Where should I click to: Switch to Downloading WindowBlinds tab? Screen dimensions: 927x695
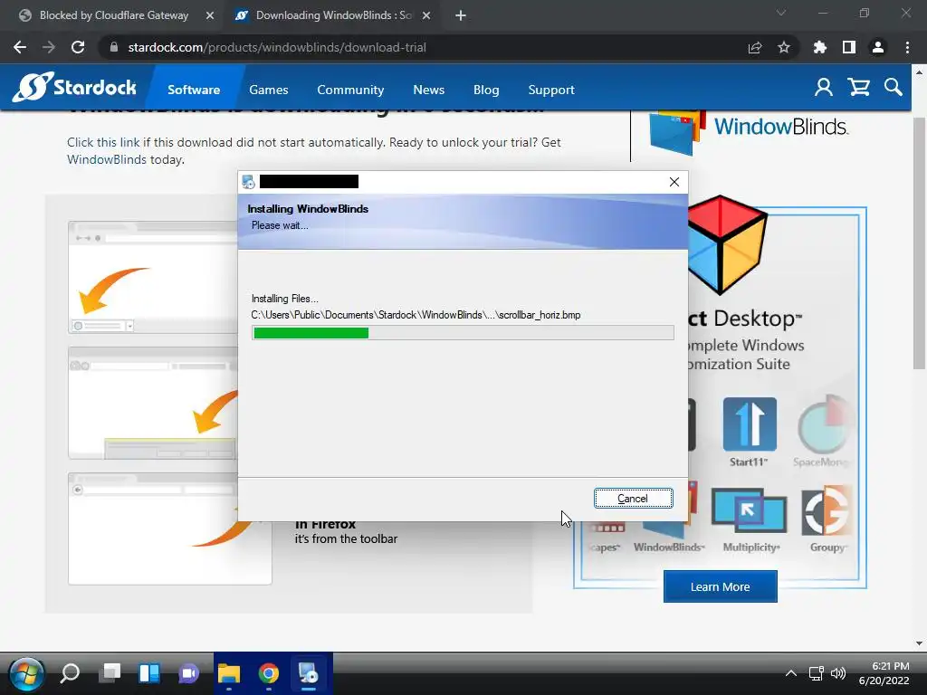[x=333, y=15]
